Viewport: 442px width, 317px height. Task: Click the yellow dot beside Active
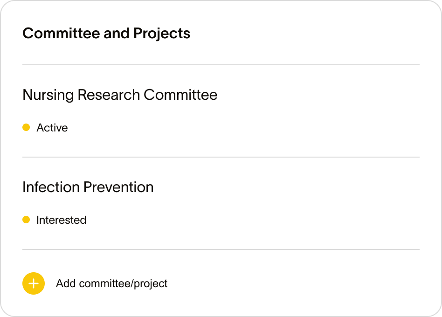pyautogui.click(x=26, y=127)
